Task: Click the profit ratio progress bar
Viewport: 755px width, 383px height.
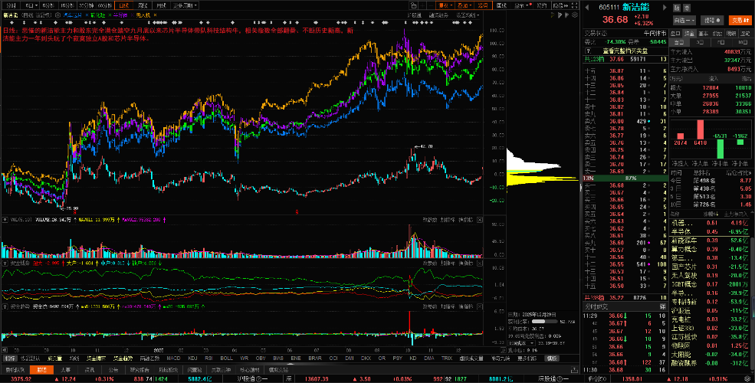Action: click(x=544, y=320)
